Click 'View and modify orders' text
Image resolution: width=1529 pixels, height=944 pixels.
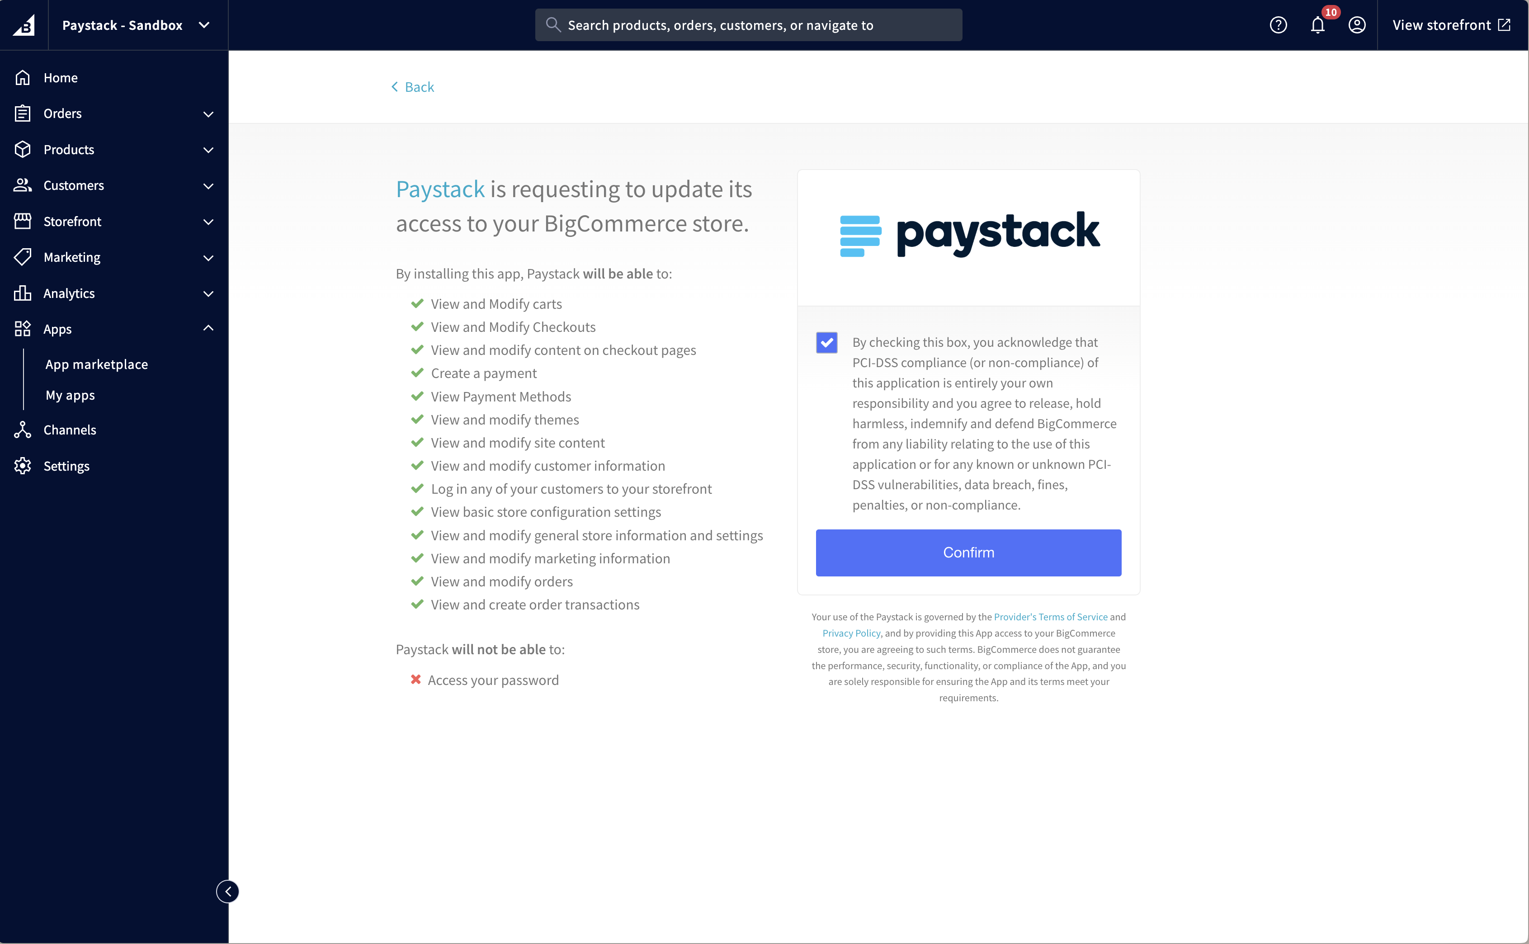pyautogui.click(x=502, y=581)
